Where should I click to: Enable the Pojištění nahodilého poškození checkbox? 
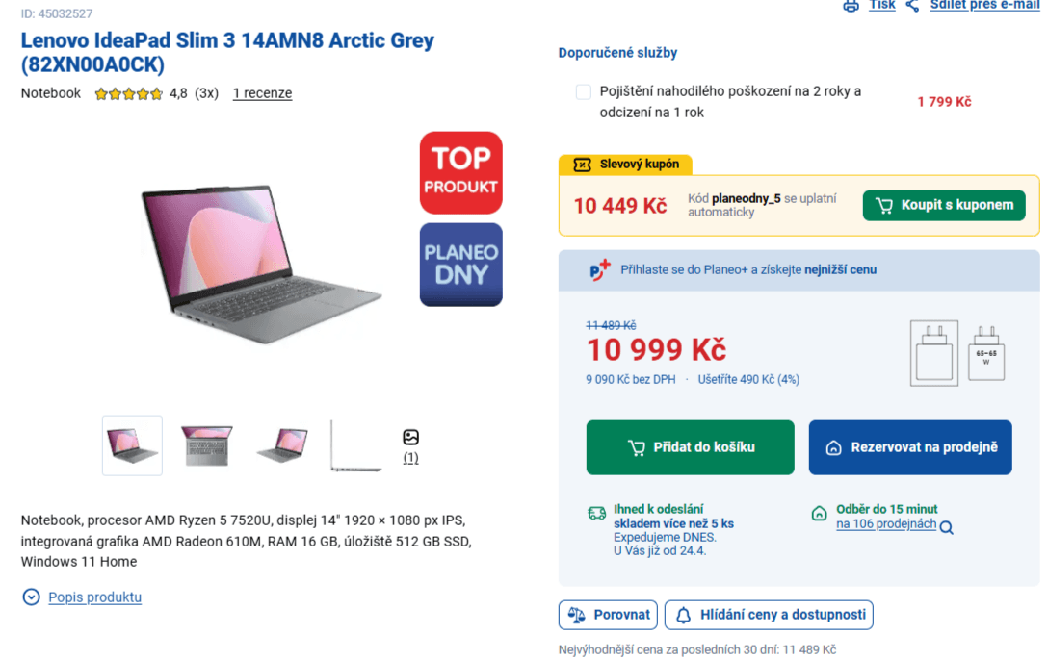coord(583,91)
